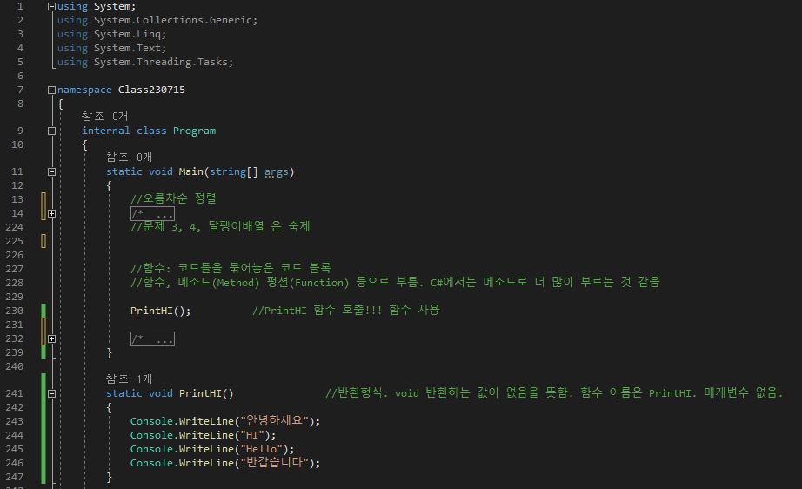Click the "반갑습니다" string literal
The height and width of the screenshot is (489, 802).
tap(275, 462)
